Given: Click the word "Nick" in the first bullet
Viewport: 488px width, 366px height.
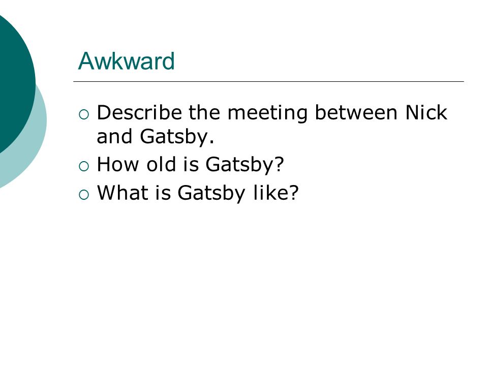Looking at the screenshot, I should click(426, 112).
